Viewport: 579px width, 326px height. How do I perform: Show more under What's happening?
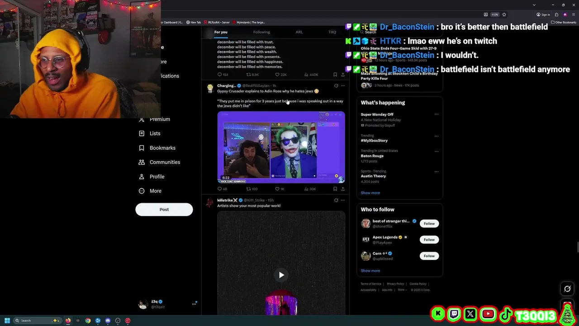click(x=370, y=193)
